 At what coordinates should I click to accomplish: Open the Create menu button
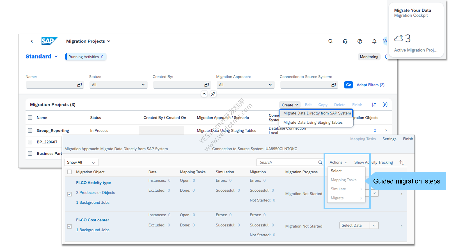coord(290,105)
